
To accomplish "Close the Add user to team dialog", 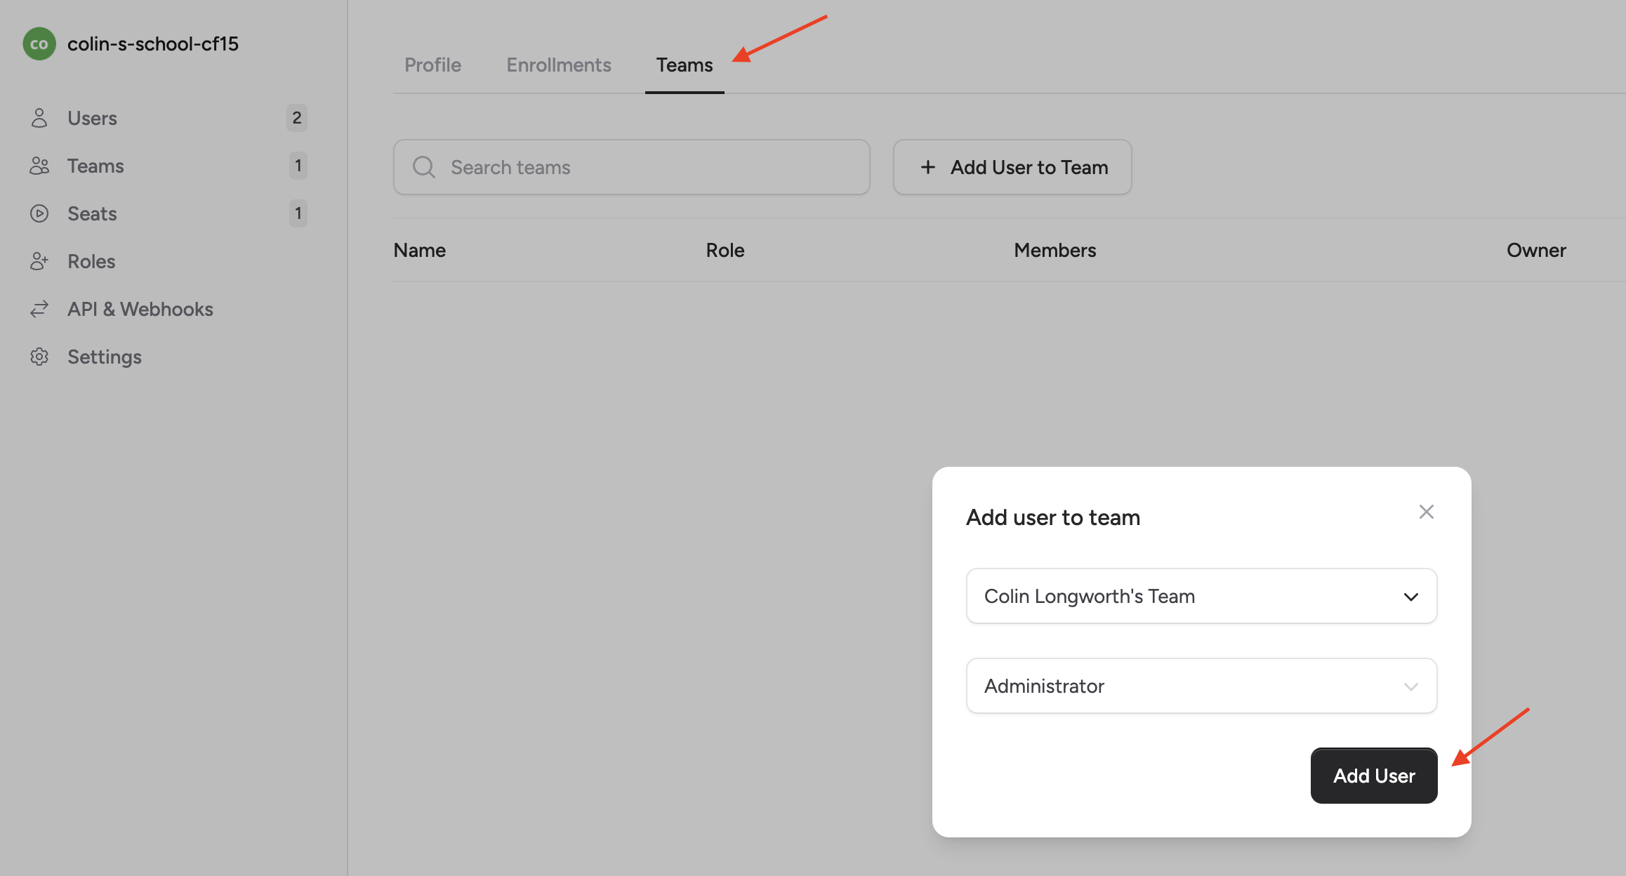I will click(1426, 512).
